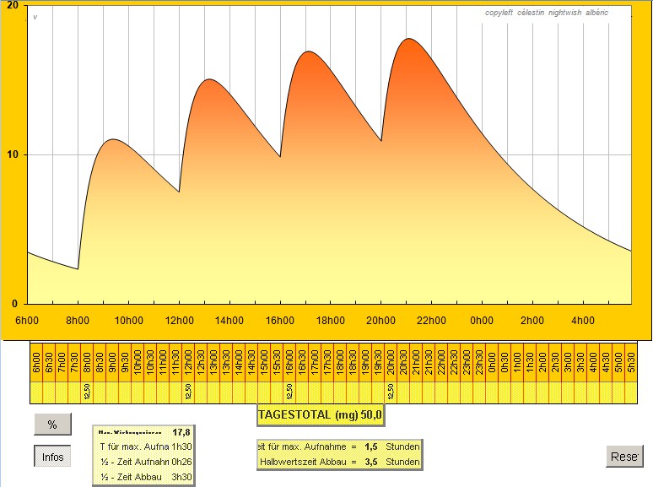653x487 pixels.
Task: Click the % button
Action: coord(51,425)
